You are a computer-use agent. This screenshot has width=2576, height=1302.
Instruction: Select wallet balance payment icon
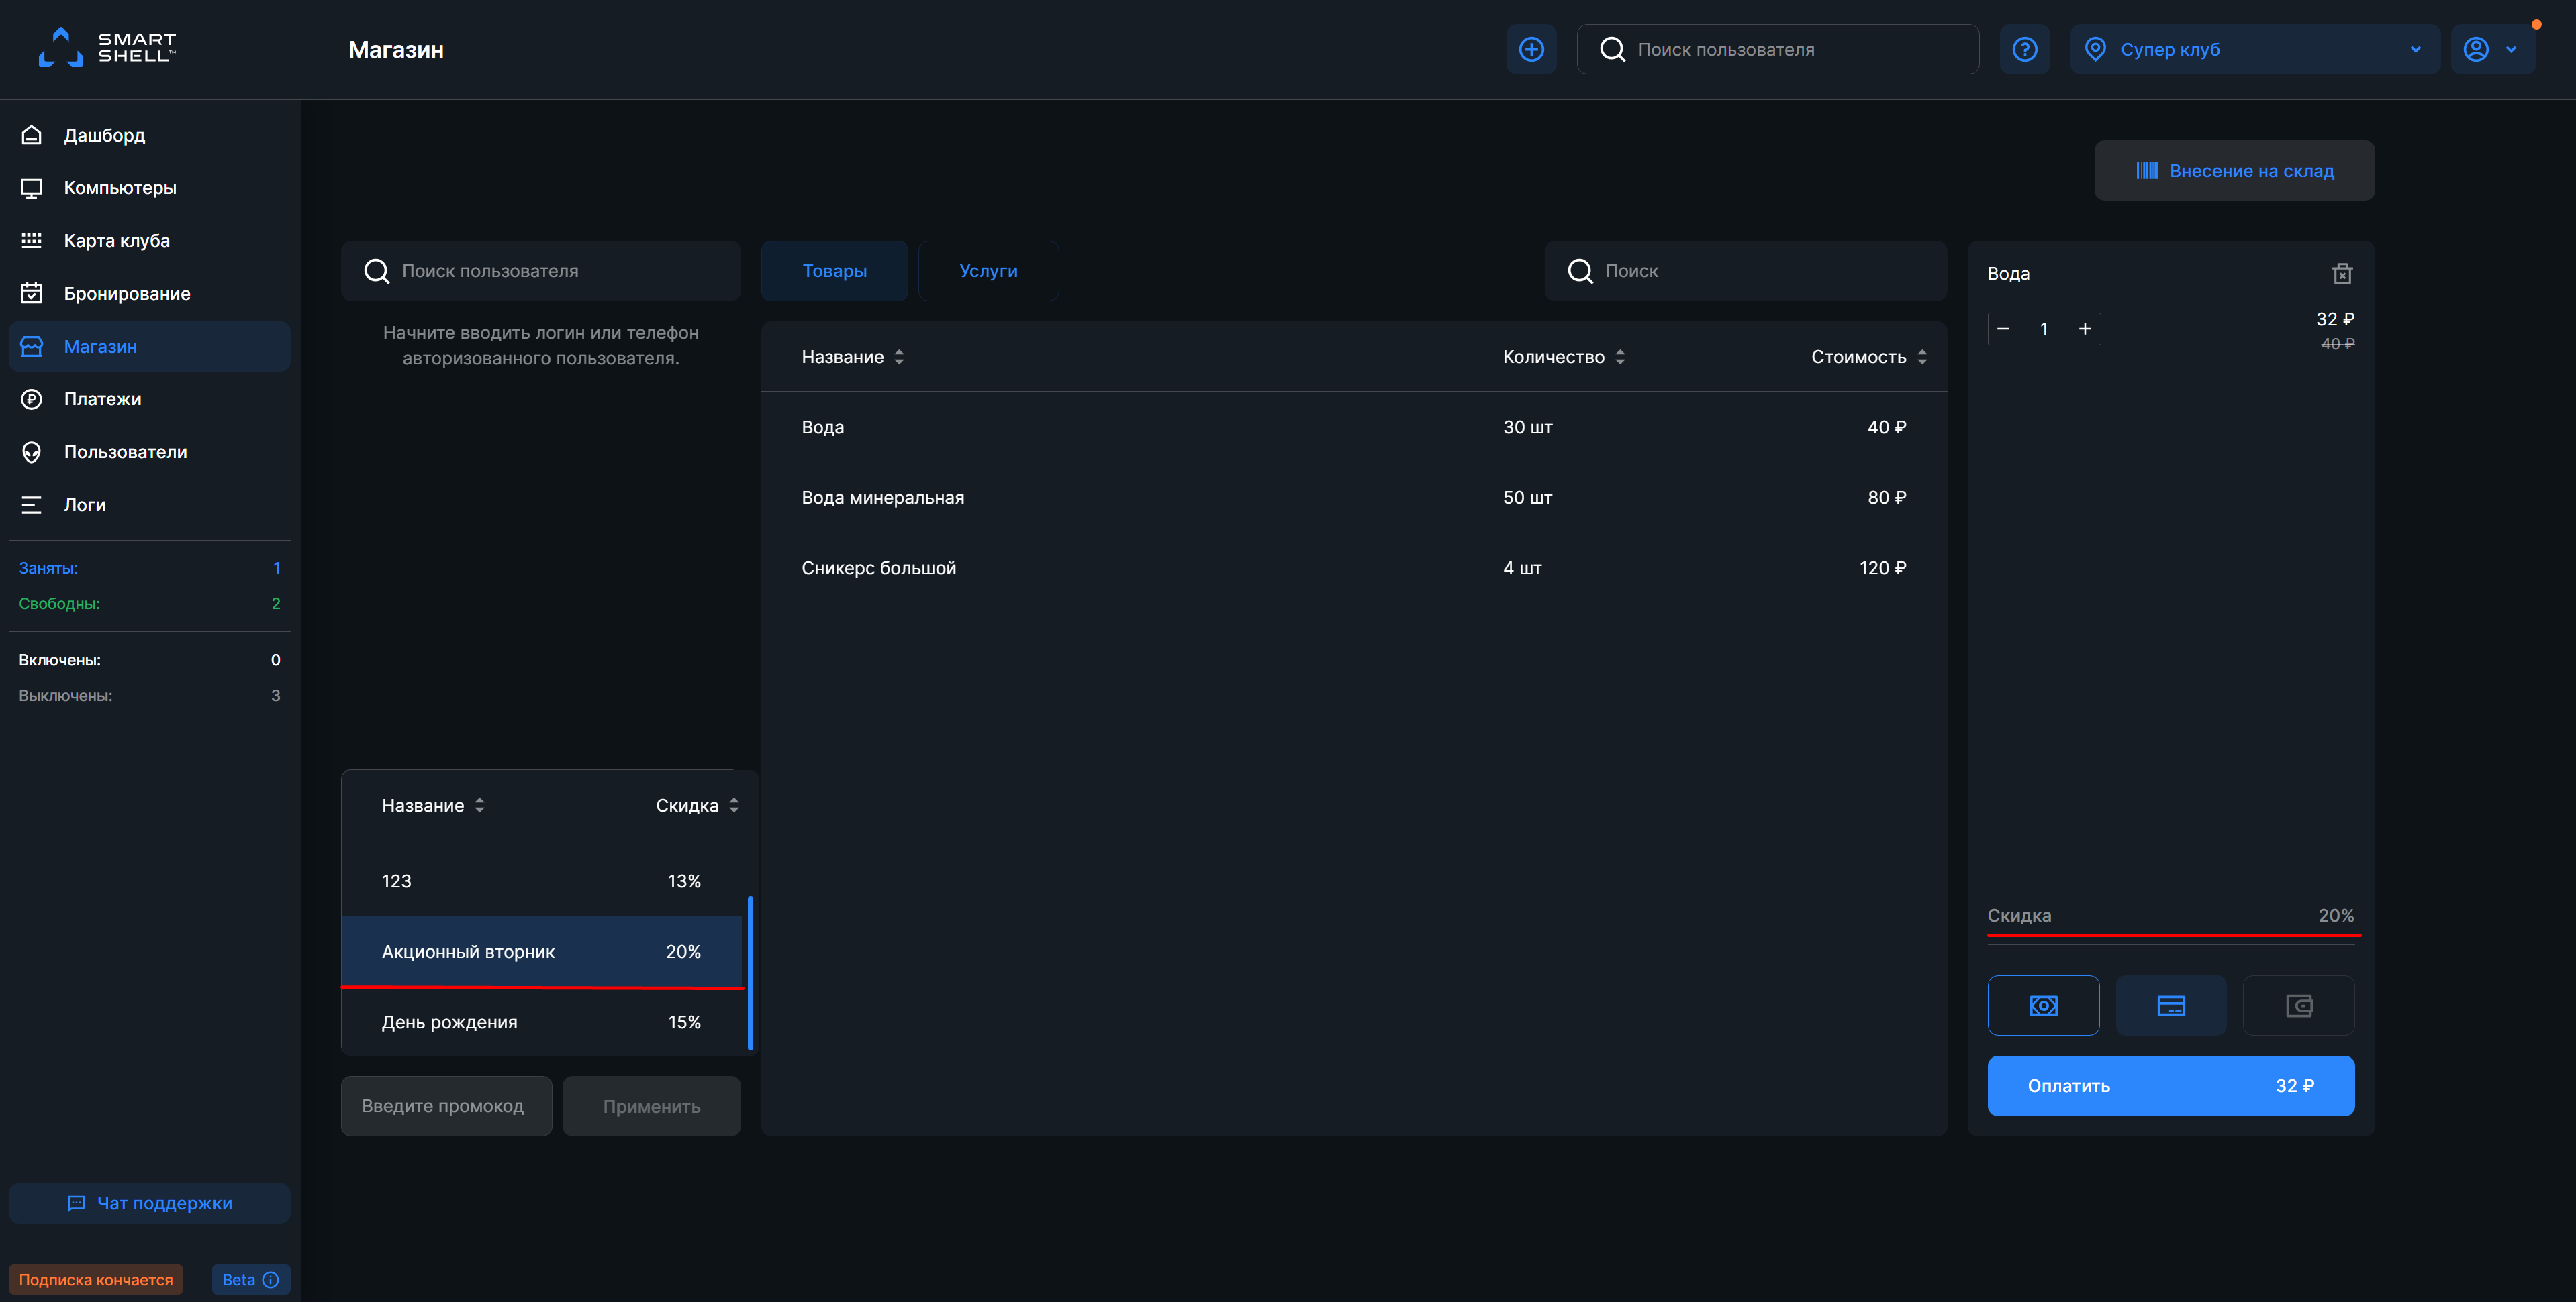pyautogui.click(x=2298, y=1006)
